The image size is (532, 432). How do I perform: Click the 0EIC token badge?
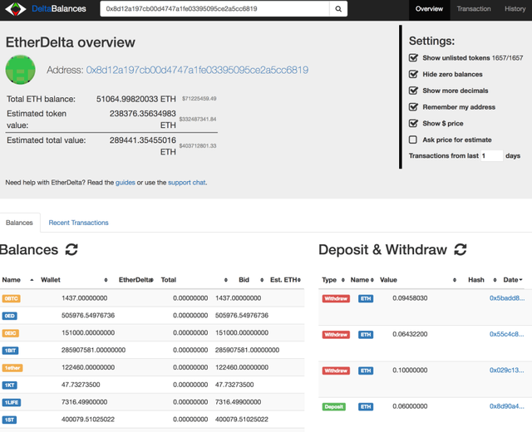11,333
